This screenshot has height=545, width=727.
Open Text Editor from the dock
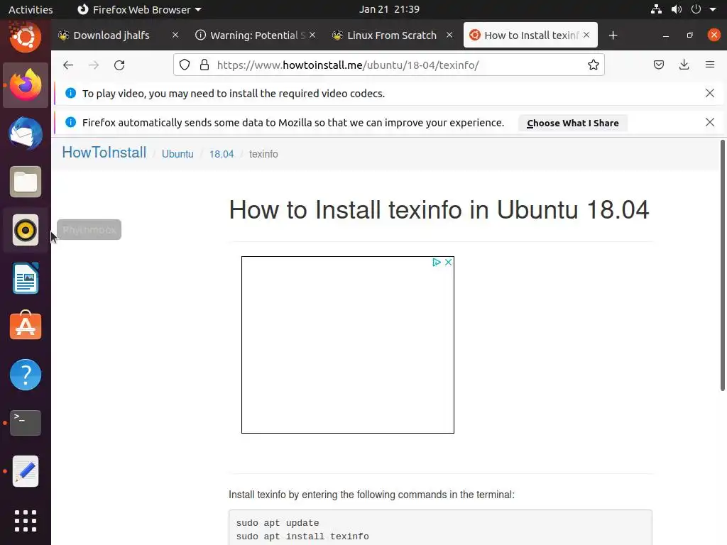(26, 471)
